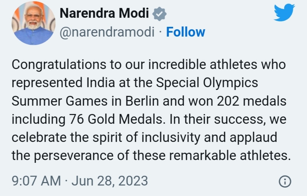Click the blue Twitter bird logo
Image resolution: width=307 pixels, height=196 pixels.
click(x=284, y=12)
